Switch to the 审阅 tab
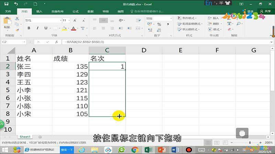The image size is (275, 154). click(x=106, y=11)
